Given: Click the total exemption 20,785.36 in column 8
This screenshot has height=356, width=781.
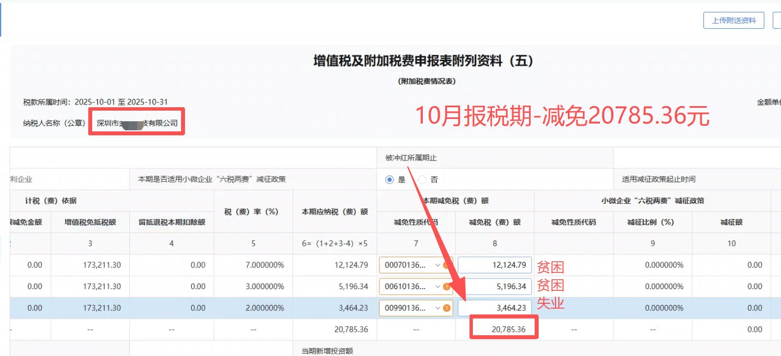Looking at the screenshot, I should click(x=508, y=329).
